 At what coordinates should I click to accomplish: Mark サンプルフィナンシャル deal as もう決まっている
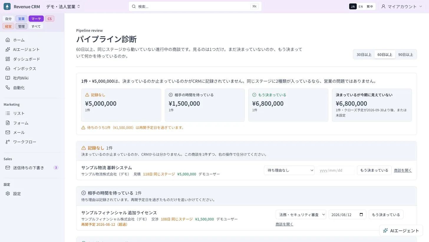pyautogui.click(x=386, y=215)
